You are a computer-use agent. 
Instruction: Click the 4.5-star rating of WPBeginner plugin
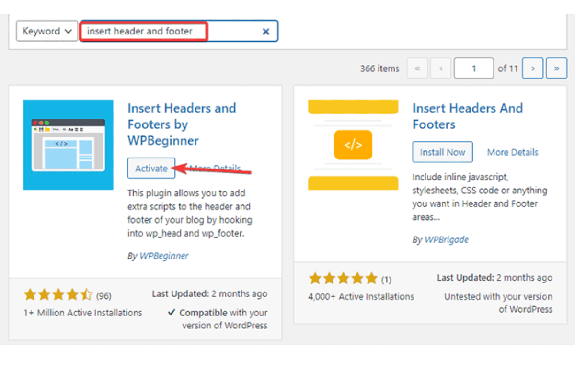(58, 294)
